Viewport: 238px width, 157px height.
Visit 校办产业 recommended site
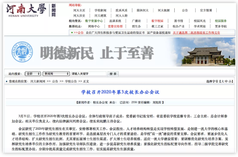[x=178, y=27]
